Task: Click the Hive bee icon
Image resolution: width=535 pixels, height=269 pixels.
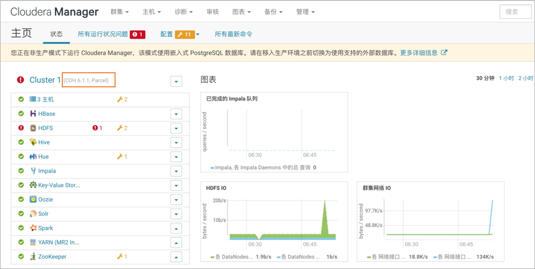Action: [x=33, y=142]
